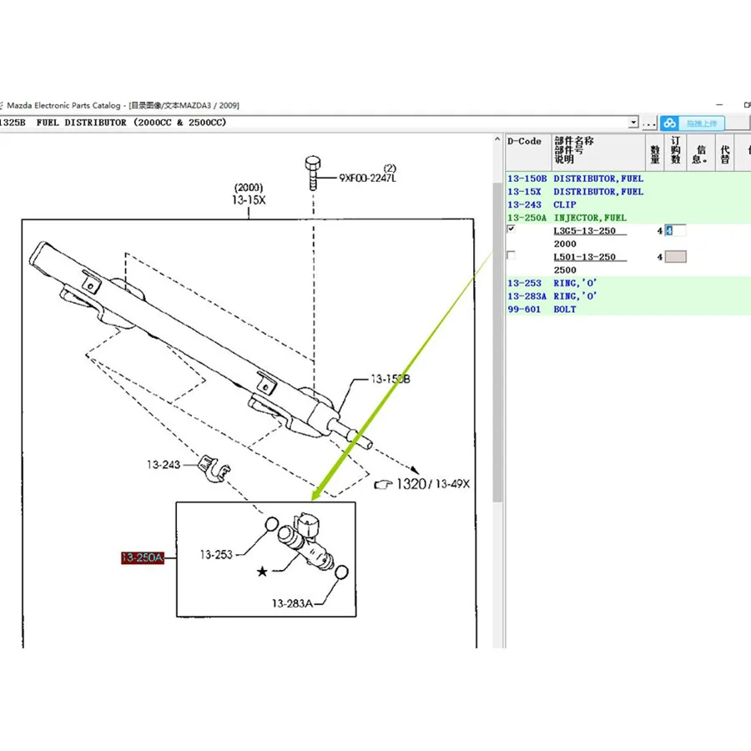This screenshot has width=751, height=751.
Task: Click the 信息 info column header
Action: coord(701,152)
